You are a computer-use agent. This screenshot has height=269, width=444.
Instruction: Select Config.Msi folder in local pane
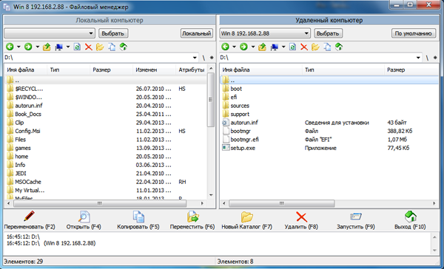click(x=27, y=131)
